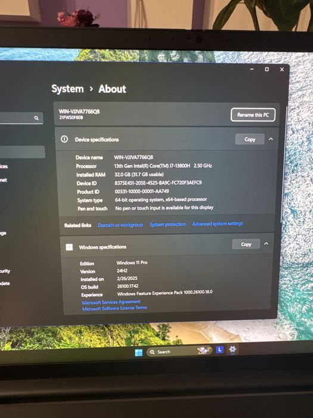Viewport: 313px width, 418px height.
Task: Maximize the Settings window
Action: tap(266, 69)
